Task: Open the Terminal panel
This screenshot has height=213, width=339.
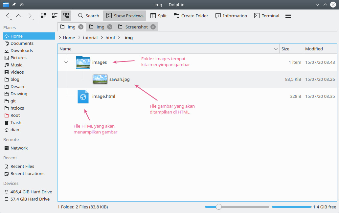Action: click(x=266, y=15)
